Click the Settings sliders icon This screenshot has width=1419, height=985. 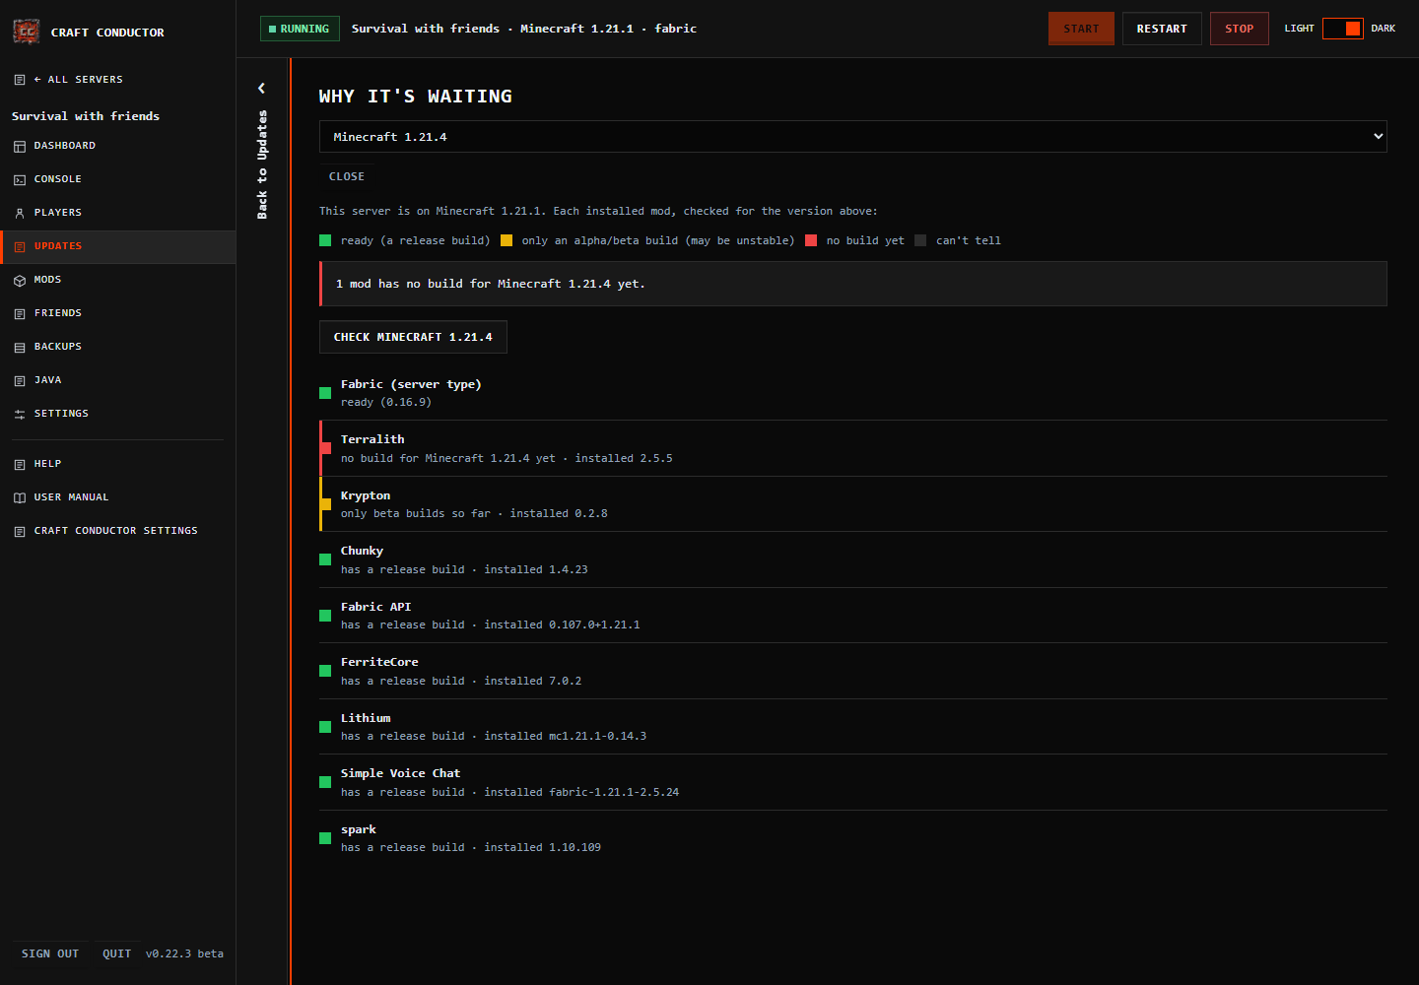point(20,414)
